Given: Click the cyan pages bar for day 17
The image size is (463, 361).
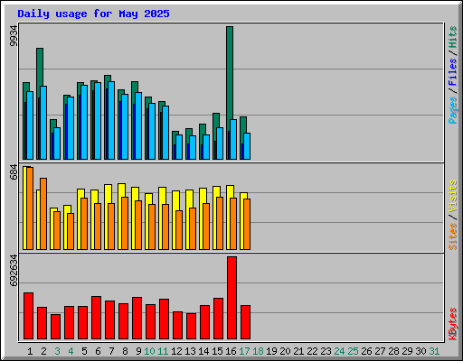Looking at the screenshot, I should coord(247,146).
